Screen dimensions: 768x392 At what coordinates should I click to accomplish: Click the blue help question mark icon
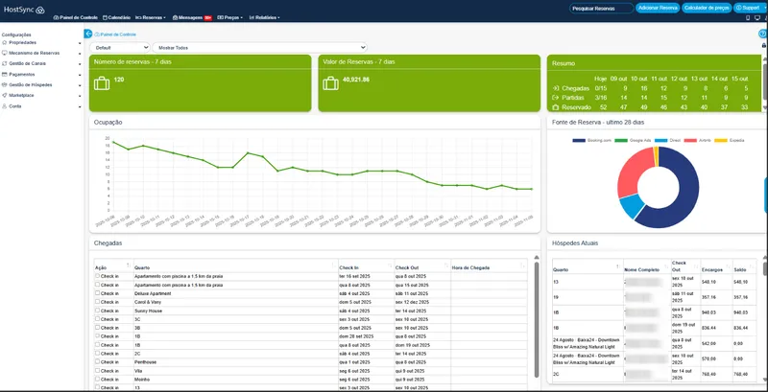(x=762, y=34)
